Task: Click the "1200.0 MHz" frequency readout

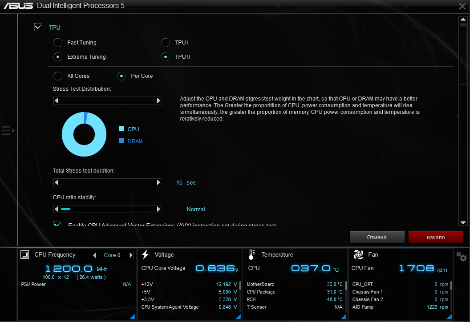Action: tap(76, 268)
